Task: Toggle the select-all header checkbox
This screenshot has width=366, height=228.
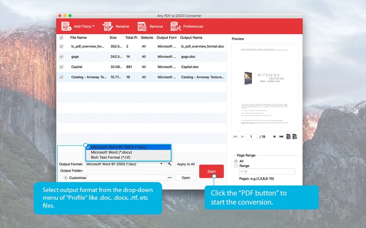Action: 61,38
